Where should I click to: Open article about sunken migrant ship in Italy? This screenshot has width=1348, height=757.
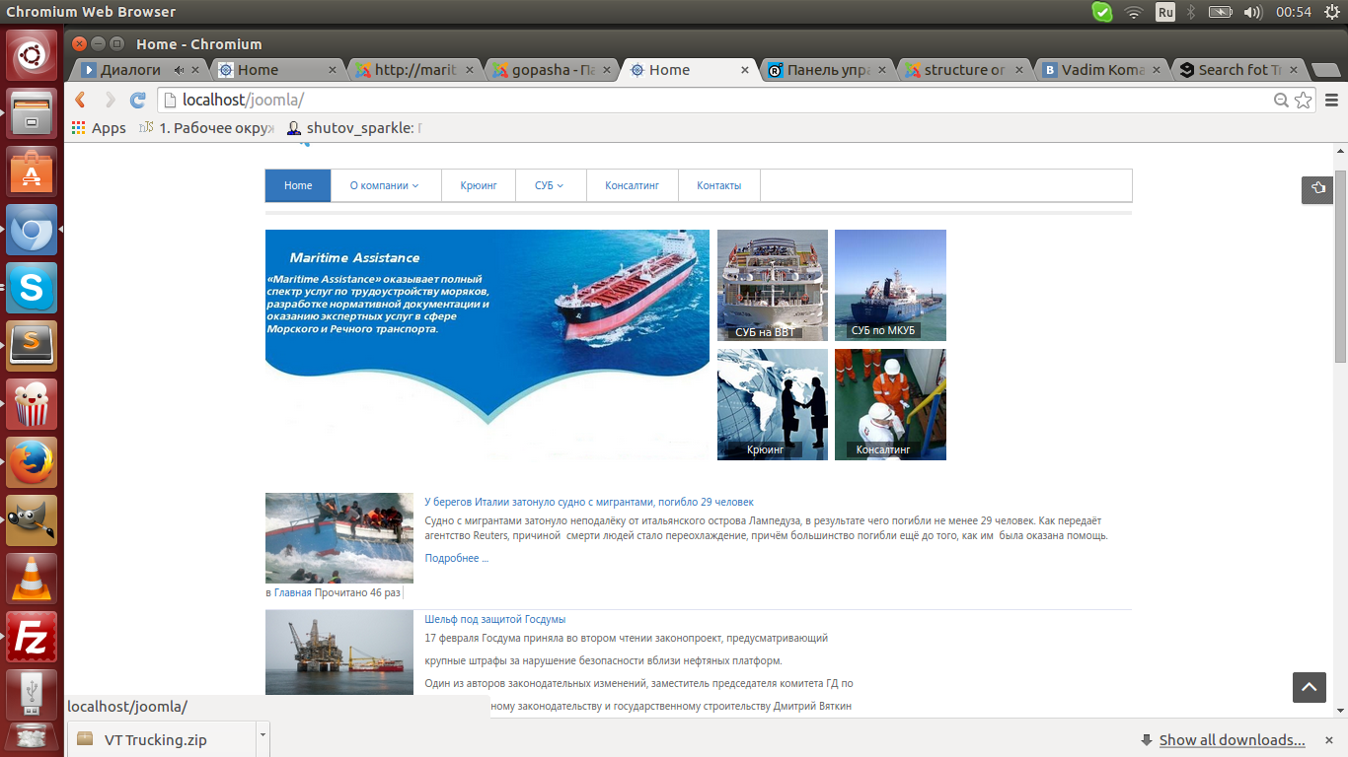coord(589,502)
